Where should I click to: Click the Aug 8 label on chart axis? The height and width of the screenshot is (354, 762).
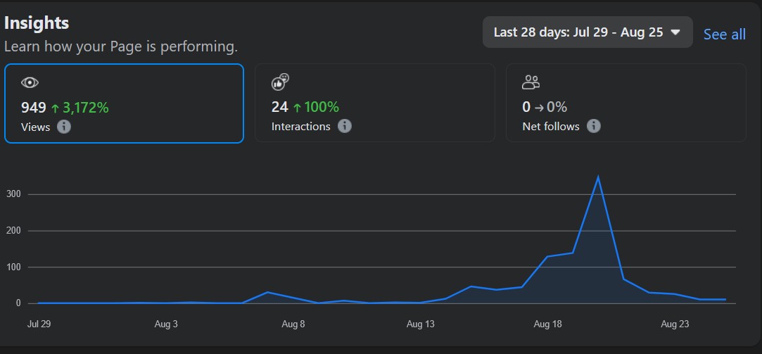tap(293, 324)
